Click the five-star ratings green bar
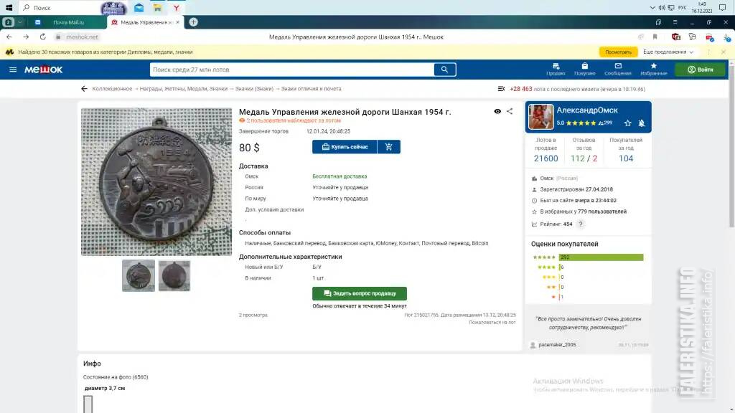The width and height of the screenshot is (735, 413). click(601, 257)
